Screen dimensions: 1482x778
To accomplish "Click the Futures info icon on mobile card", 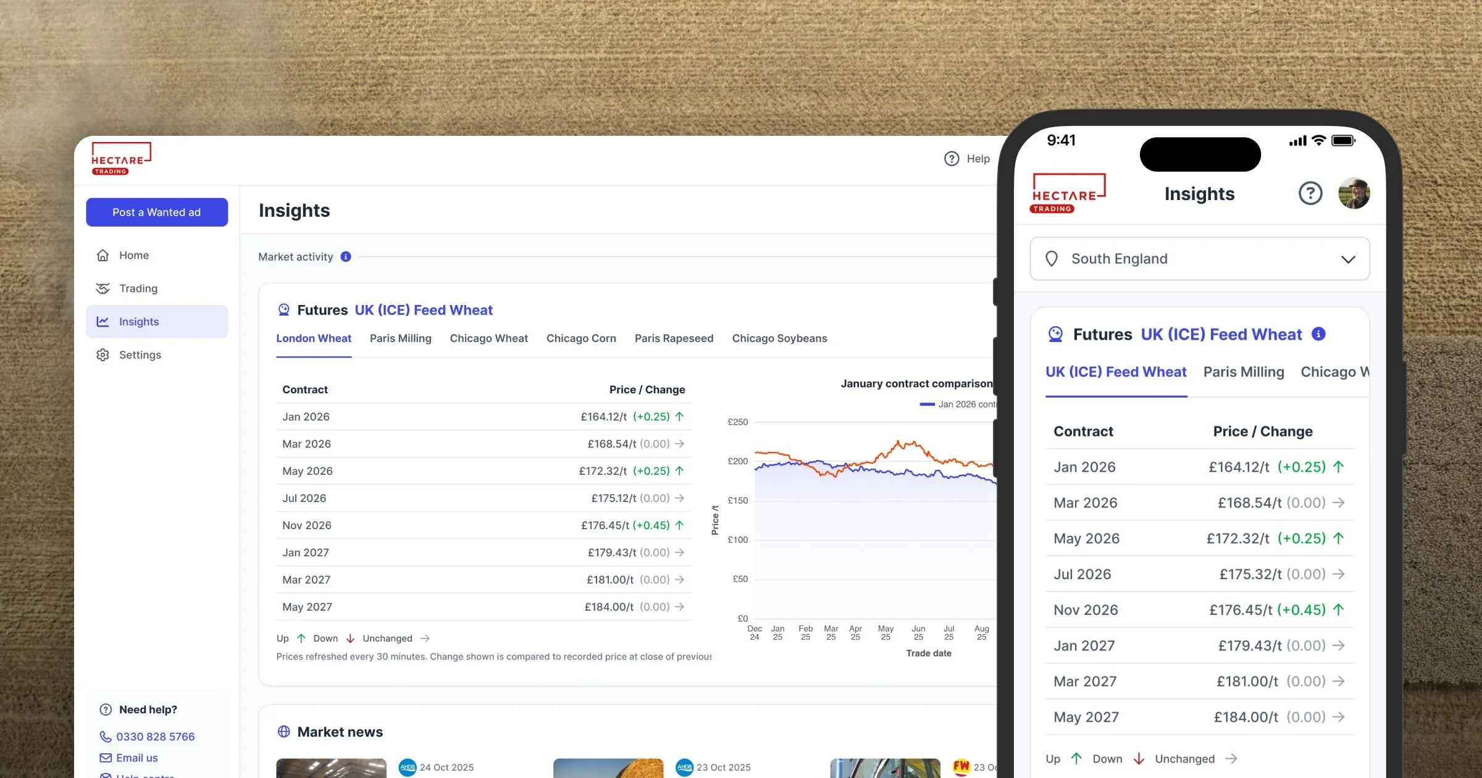I will click(1319, 334).
